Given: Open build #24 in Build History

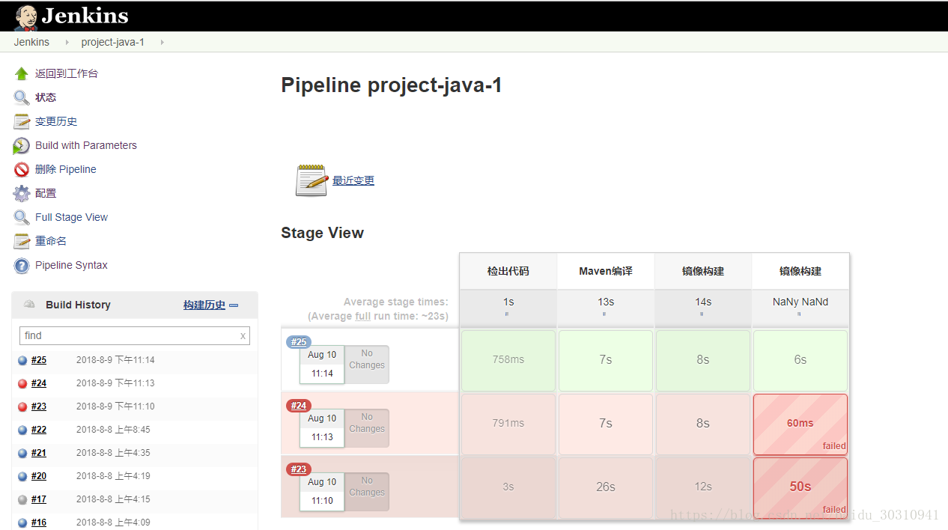Looking at the screenshot, I should (39, 383).
